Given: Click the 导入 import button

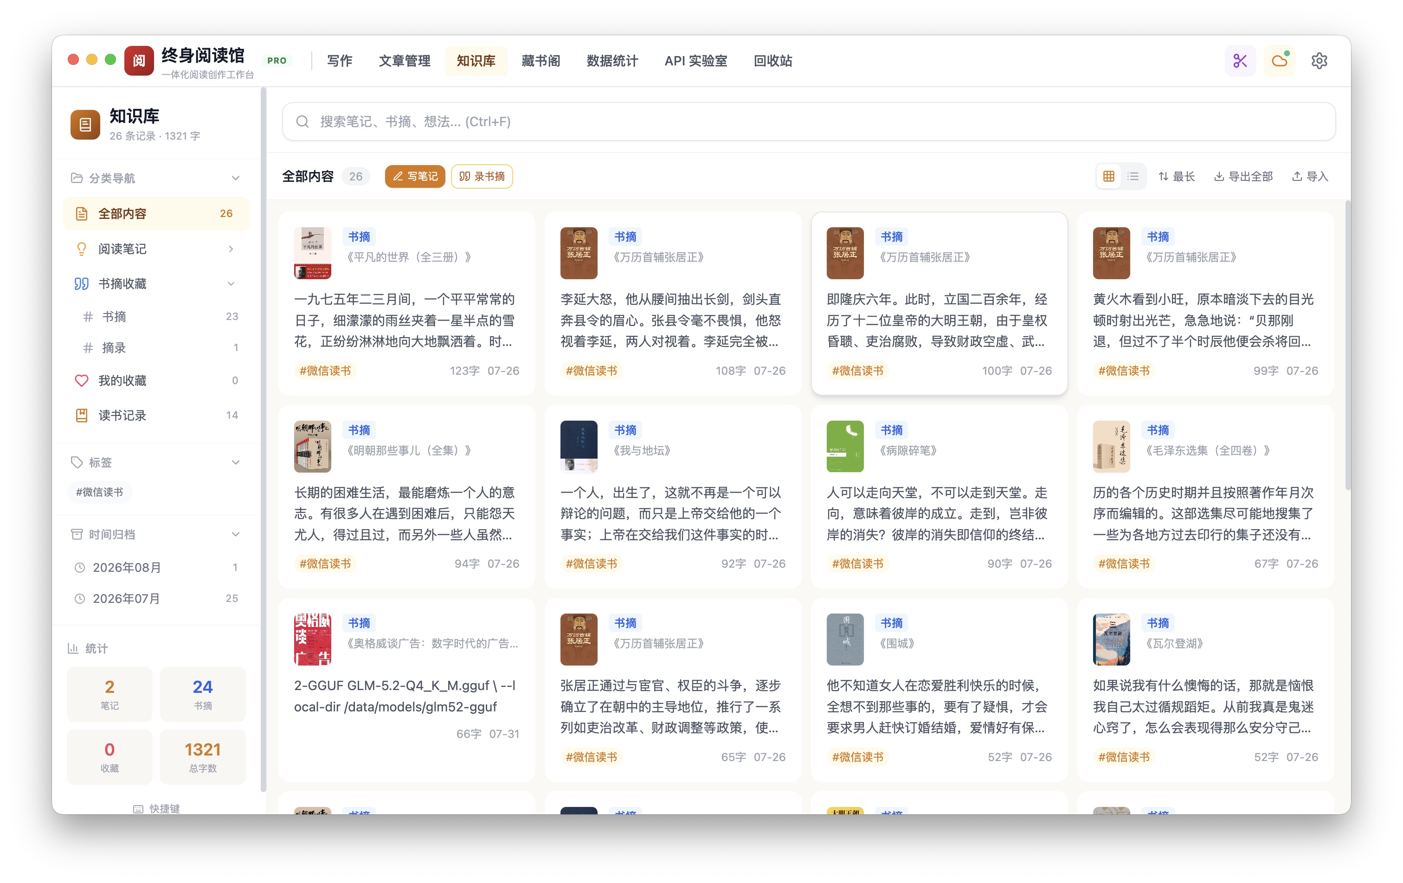Looking at the screenshot, I should coord(1310,177).
